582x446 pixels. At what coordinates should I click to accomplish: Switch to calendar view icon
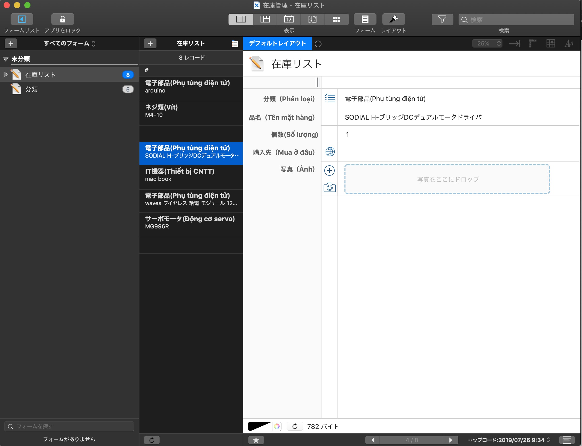pos(289,19)
